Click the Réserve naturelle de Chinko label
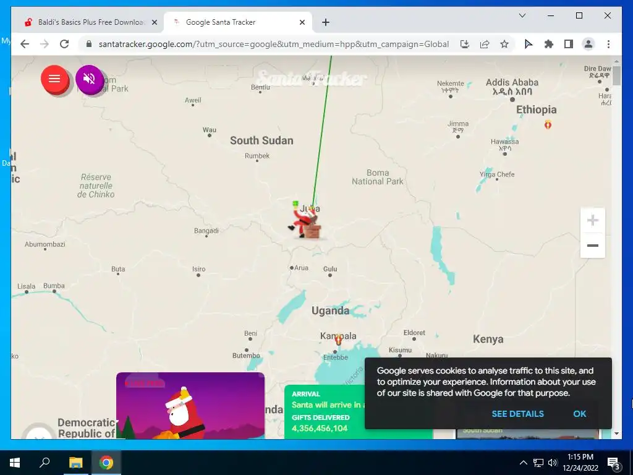633x475 pixels. click(x=96, y=186)
